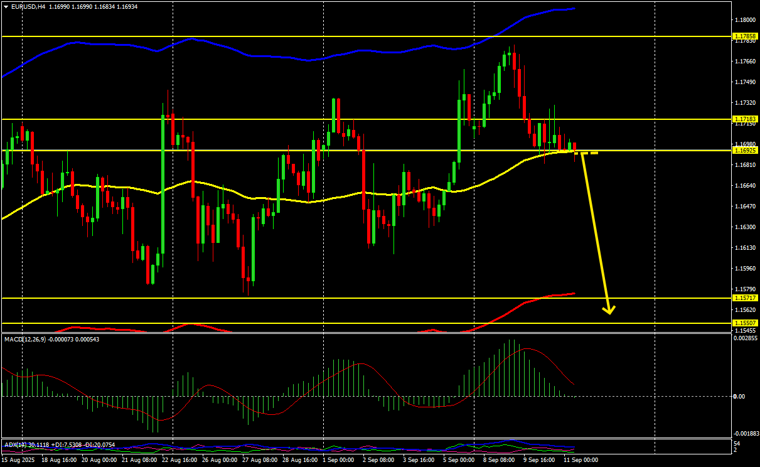Select the 1.15717 yellow price label
This screenshot has height=467, width=760.
click(x=746, y=298)
